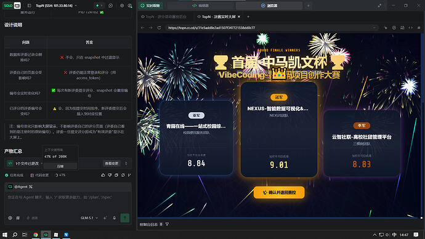The image size is (425, 239).
Task: Click the 47% context usage indicator
Action: coord(60,176)
